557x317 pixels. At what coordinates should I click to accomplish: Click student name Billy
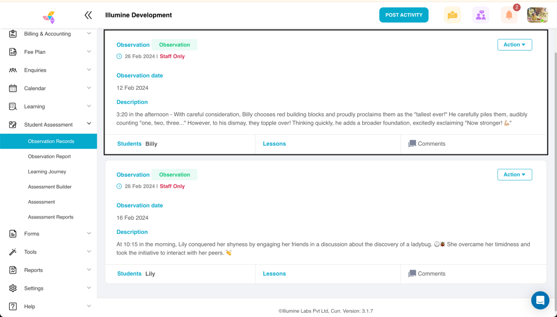tap(151, 144)
